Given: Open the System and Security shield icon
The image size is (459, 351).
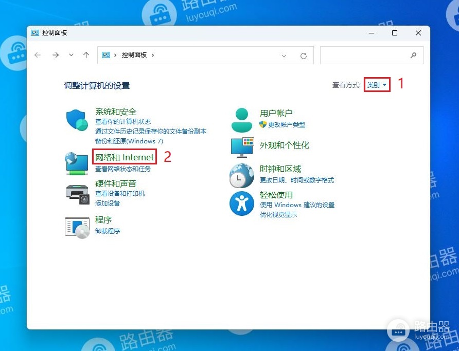Looking at the screenshot, I should coord(77,120).
